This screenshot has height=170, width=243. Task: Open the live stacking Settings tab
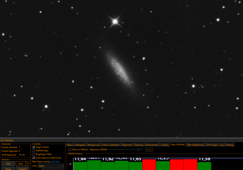pyautogui.click(x=229, y=145)
